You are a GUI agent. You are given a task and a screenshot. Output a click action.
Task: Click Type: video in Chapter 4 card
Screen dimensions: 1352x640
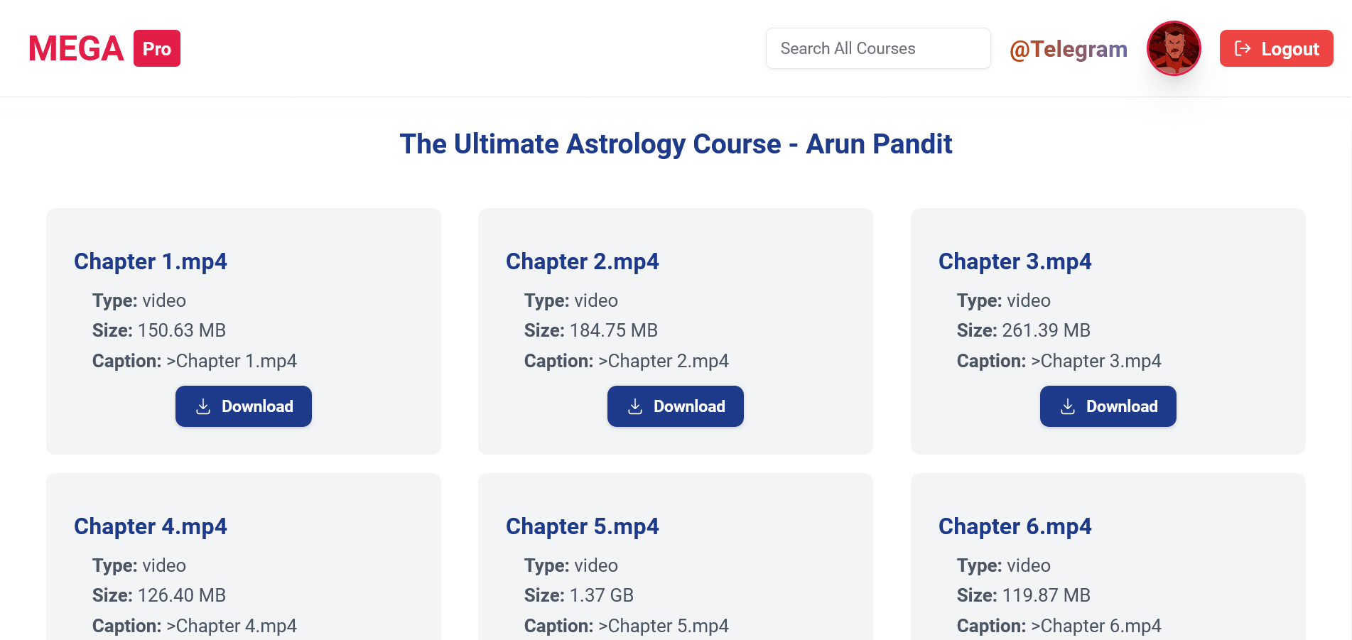139,565
